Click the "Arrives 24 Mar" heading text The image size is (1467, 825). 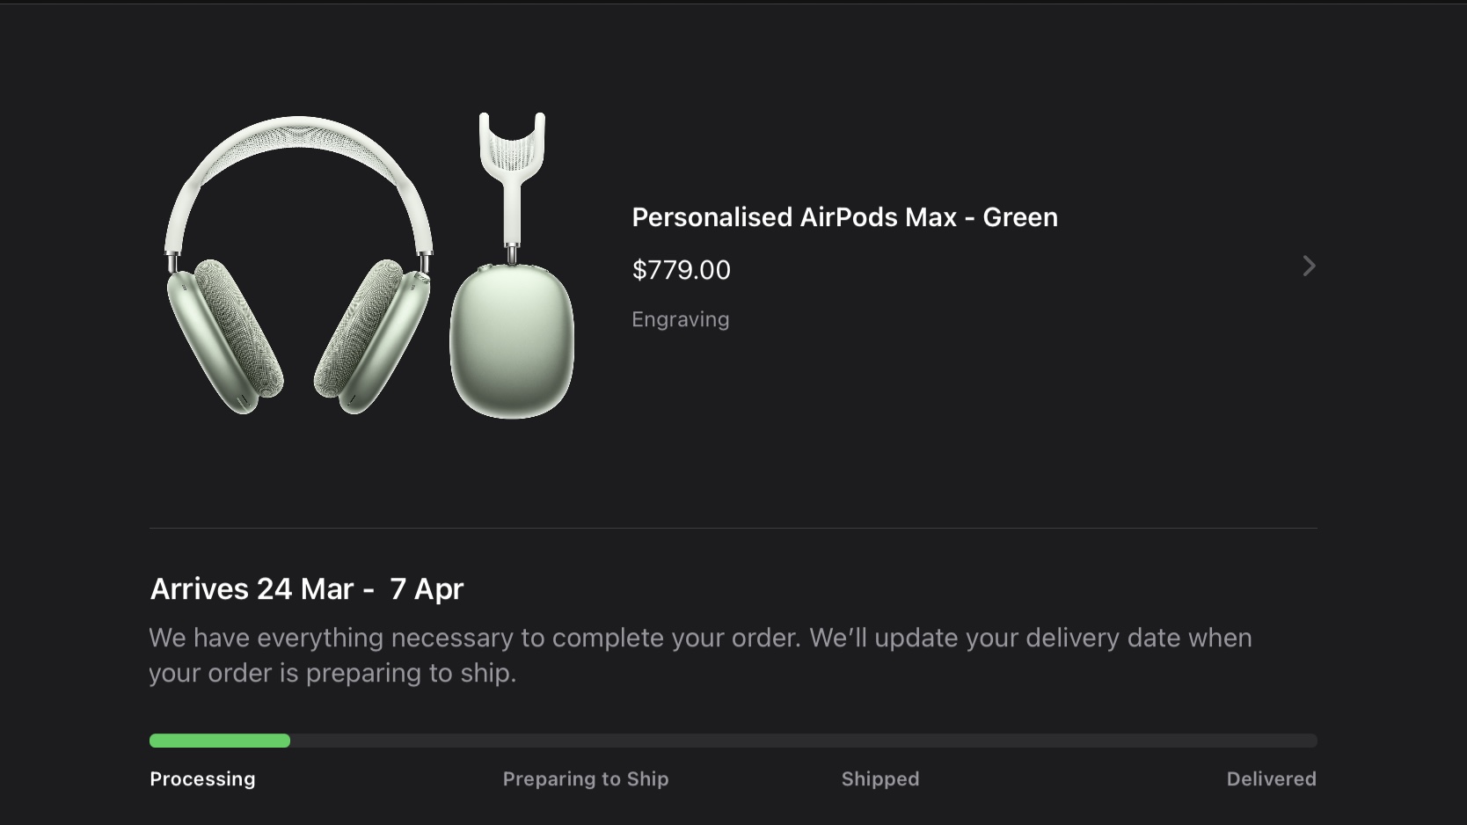252,588
